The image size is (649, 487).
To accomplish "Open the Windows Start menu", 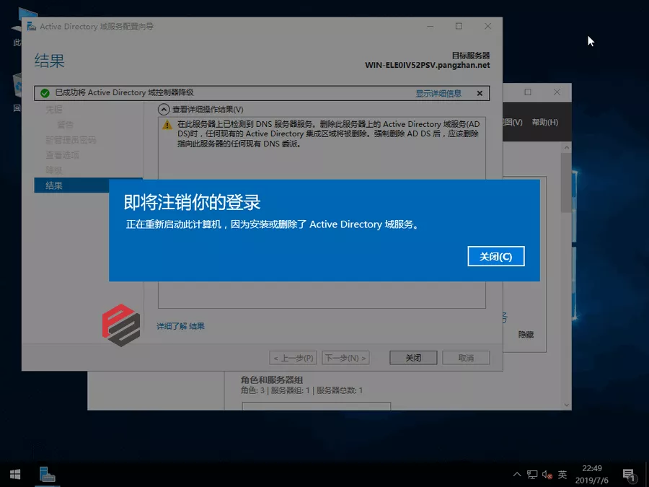I will tap(15, 474).
